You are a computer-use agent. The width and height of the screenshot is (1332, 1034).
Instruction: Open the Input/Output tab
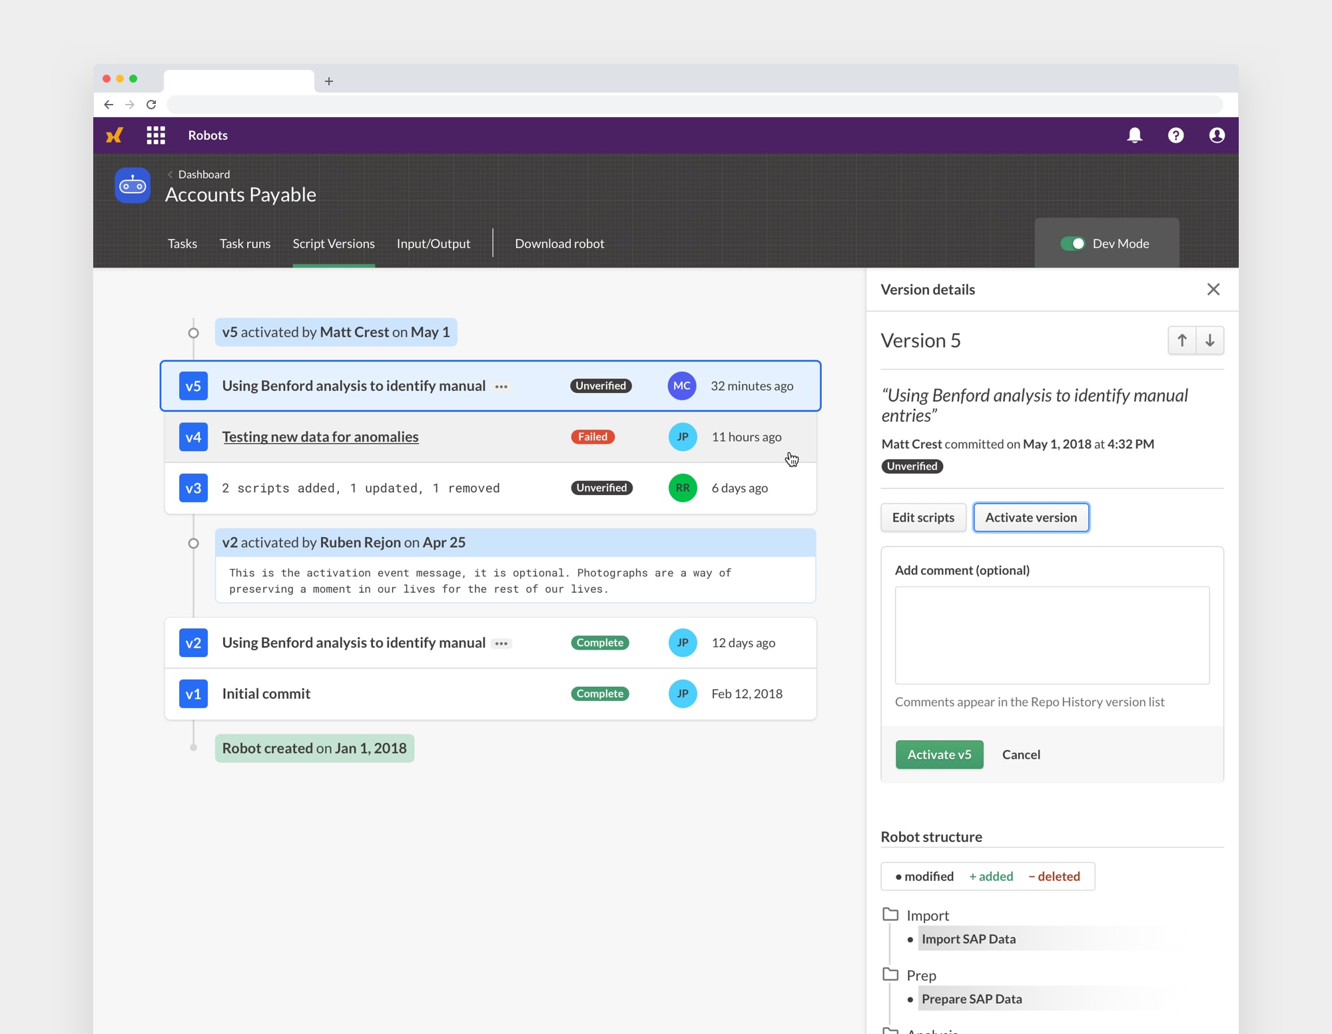click(434, 244)
